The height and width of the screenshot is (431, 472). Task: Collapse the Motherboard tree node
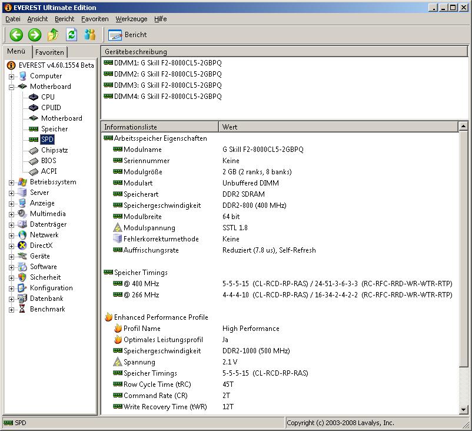coord(11,87)
